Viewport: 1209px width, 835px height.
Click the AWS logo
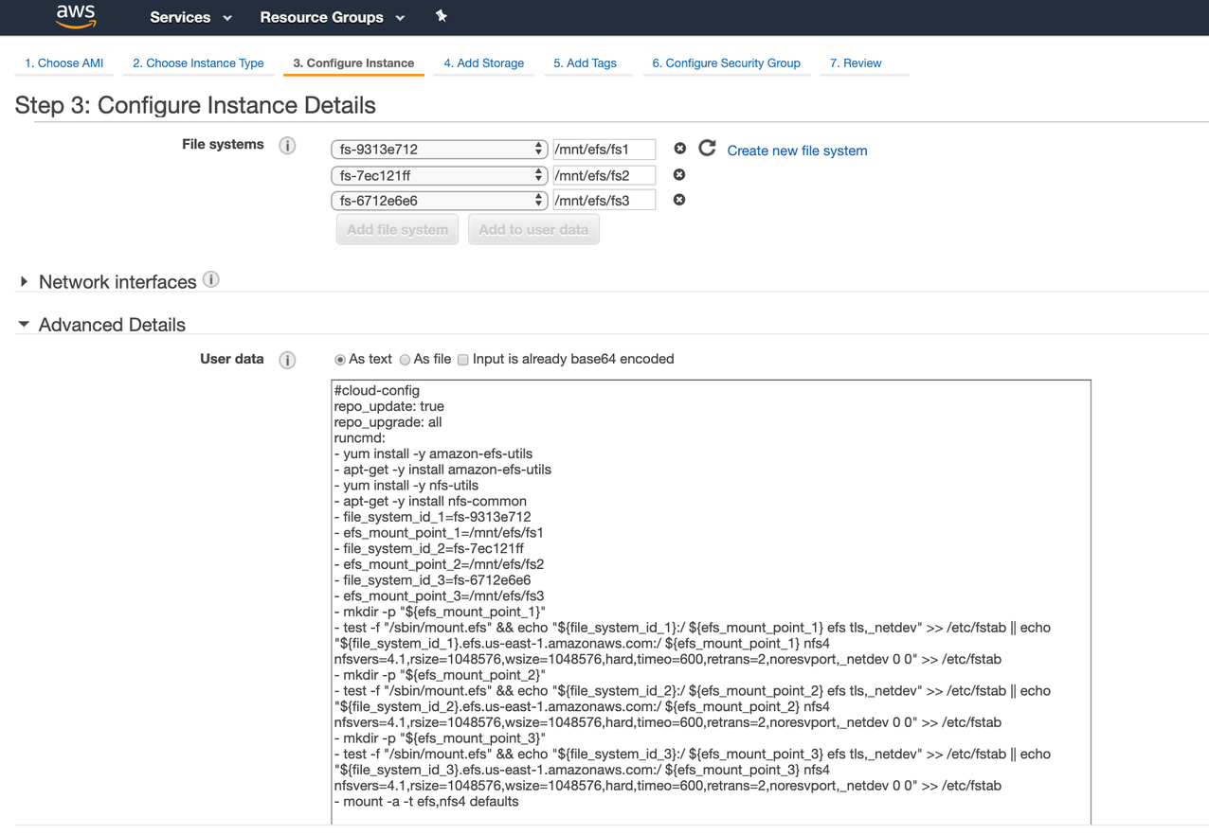click(x=75, y=17)
